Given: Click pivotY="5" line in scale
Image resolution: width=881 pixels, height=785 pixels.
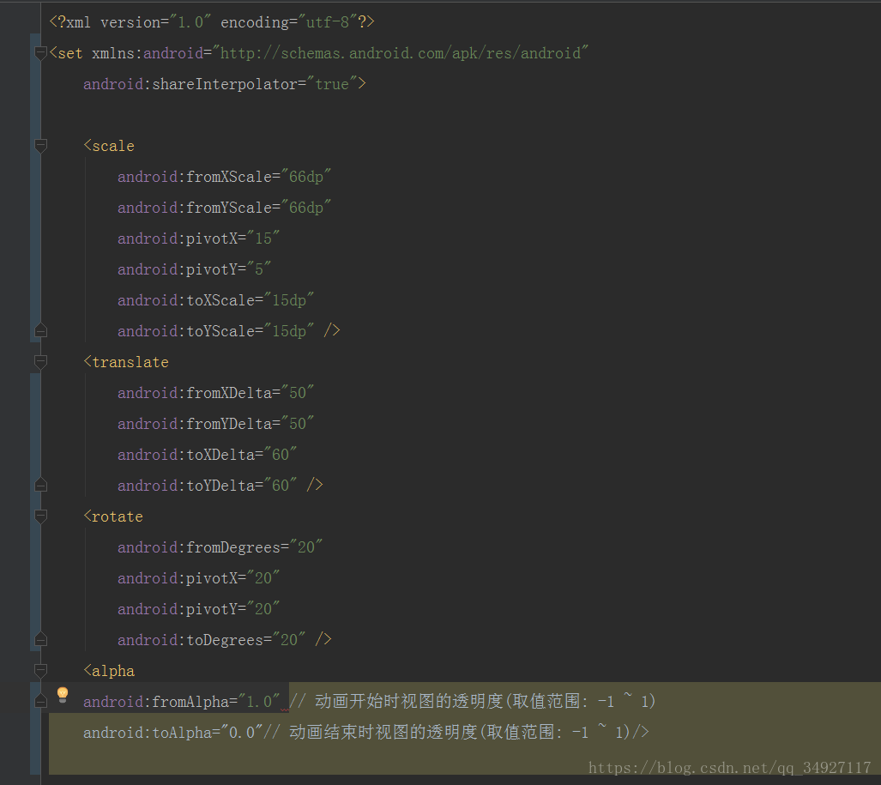Looking at the screenshot, I should [195, 269].
